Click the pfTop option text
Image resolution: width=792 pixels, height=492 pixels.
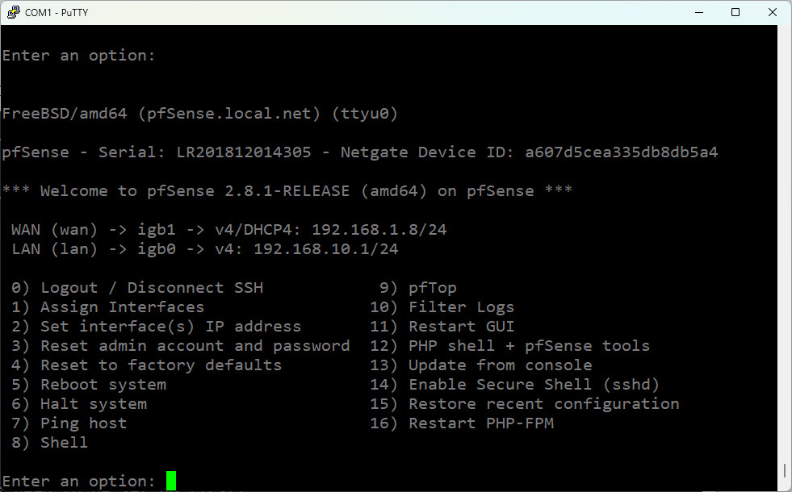click(433, 288)
